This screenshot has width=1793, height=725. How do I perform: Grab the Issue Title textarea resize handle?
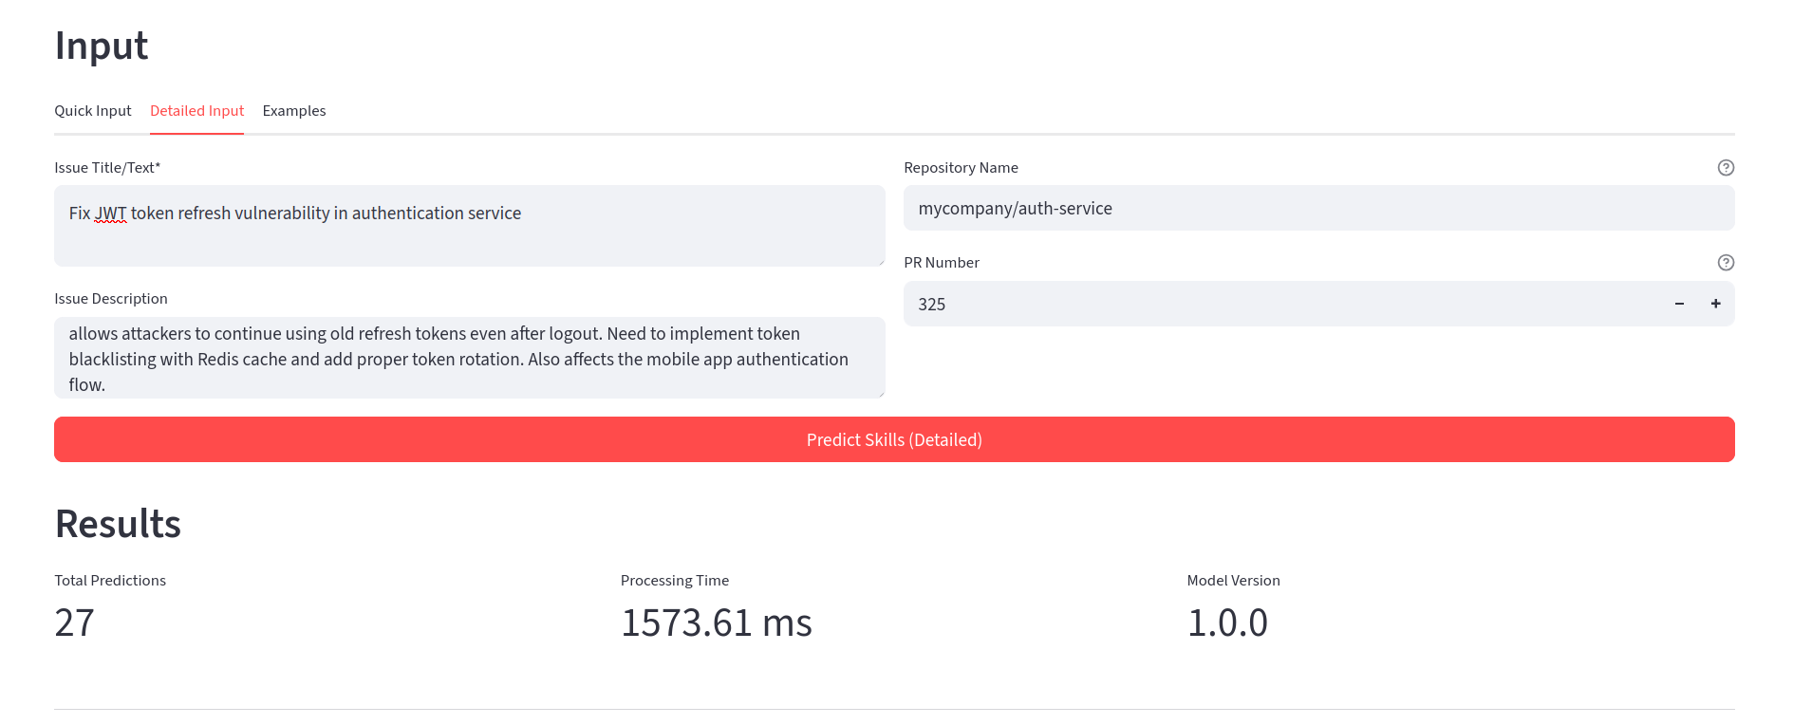[x=881, y=262]
